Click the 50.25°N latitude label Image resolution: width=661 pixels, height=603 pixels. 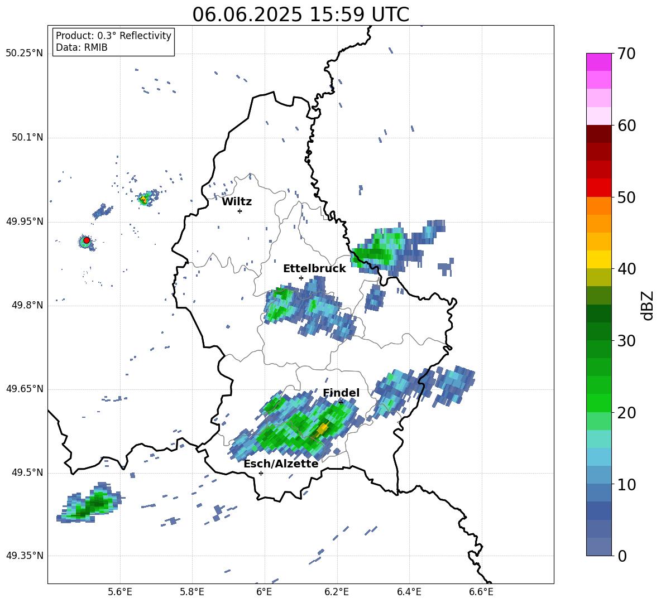[x=25, y=54]
